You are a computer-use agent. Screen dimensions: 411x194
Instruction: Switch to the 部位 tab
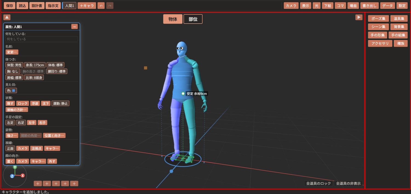pos(193,19)
